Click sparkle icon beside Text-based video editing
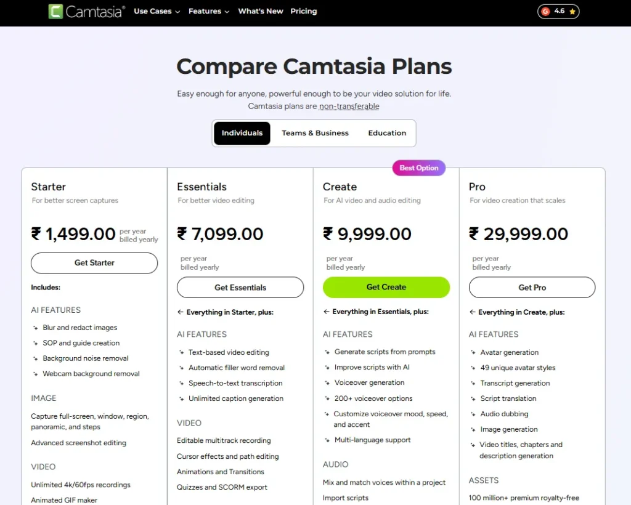Screen dimensions: 631x505 tap(181, 352)
